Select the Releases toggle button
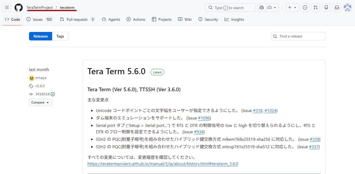 tap(41, 36)
